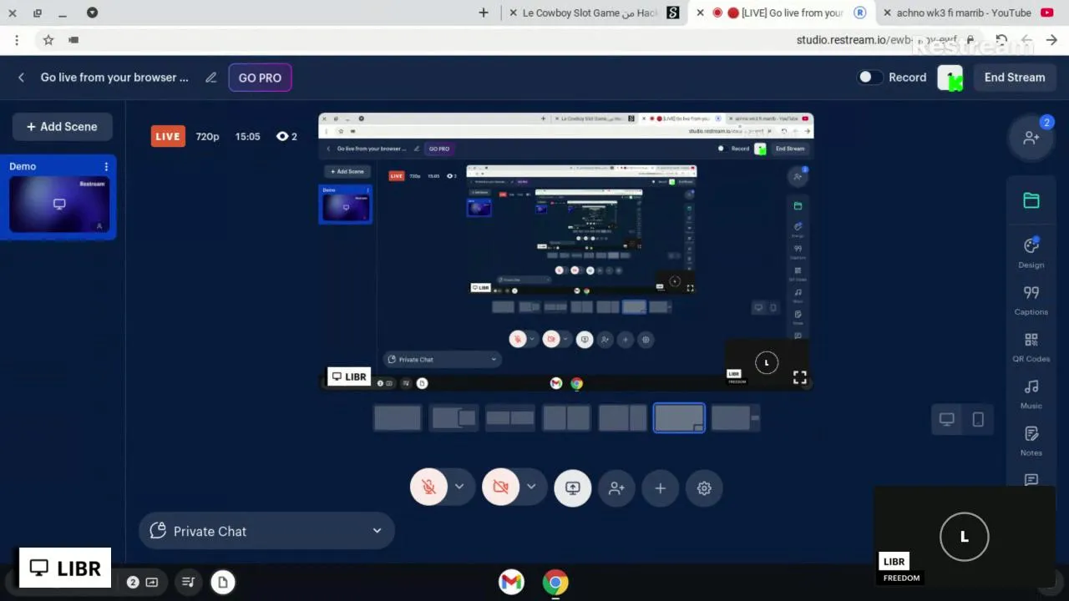1069x601 pixels.
Task: Enter fullscreen on the stream preview
Action: click(799, 377)
